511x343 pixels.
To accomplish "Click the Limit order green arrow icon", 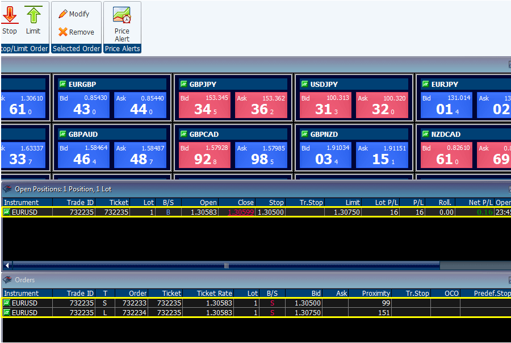I will 33,15.
